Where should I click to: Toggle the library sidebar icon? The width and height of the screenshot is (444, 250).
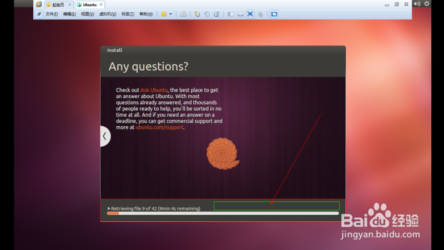(x=231, y=14)
